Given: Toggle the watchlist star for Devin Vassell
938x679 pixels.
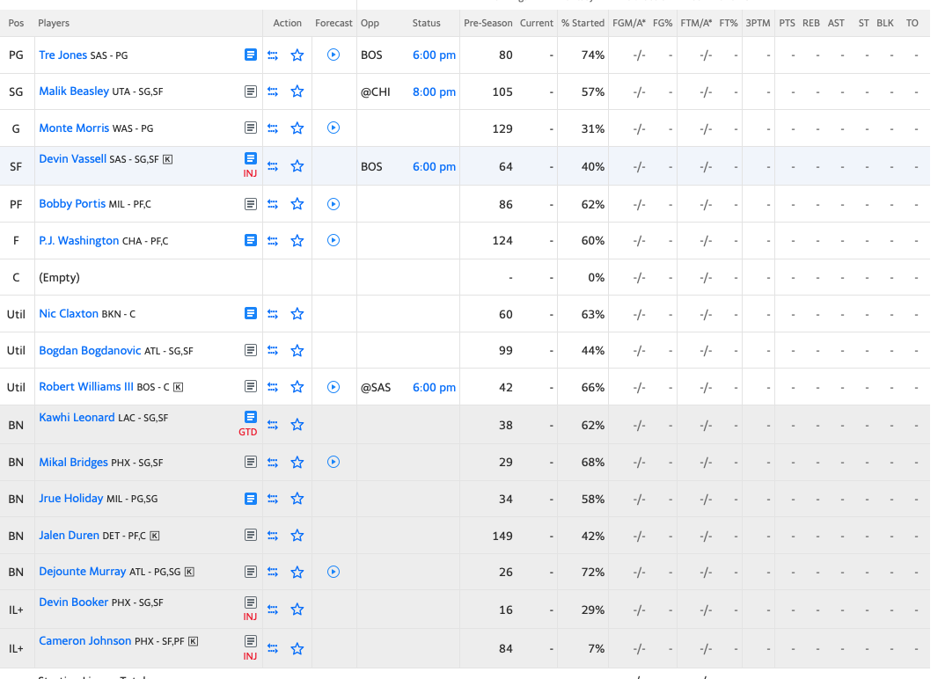Looking at the screenshot, I should click(x=297, y=166).
